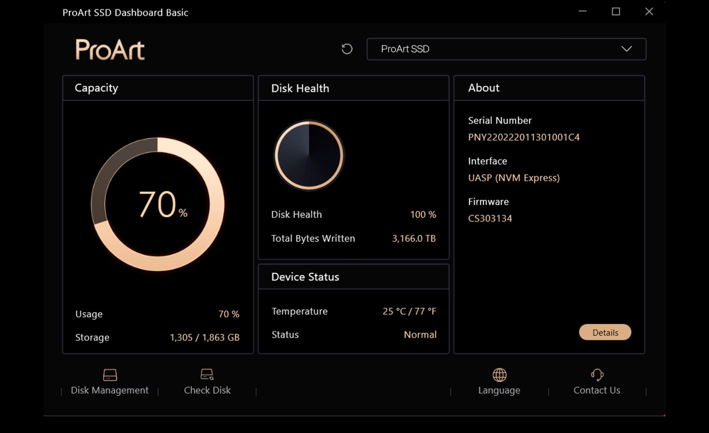Maximize the dashboard window
The height and width of the screenshot is (433, 709).
[x=616, y=12]
